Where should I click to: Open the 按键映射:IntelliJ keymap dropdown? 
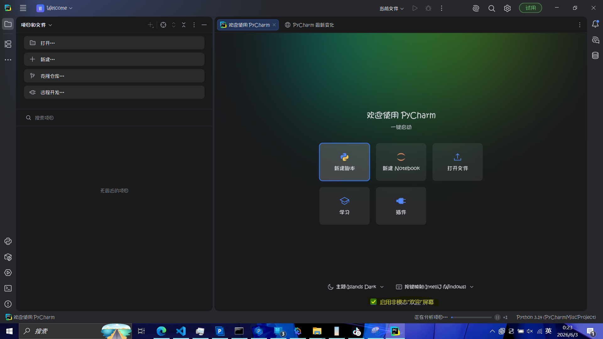pyautogui.click(x=435, y=287)
